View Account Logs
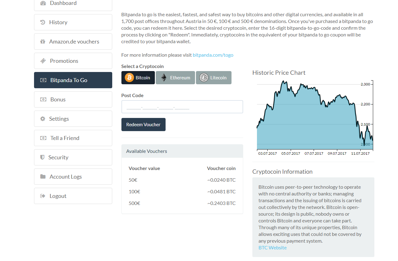Image resolution: width=398 pixels, height=261 pixels. pos(73,177)
